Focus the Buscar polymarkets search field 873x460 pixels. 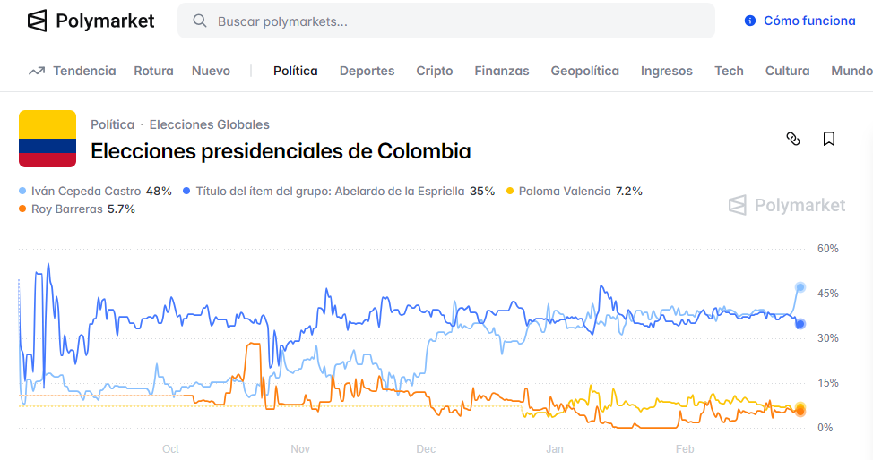448,21
